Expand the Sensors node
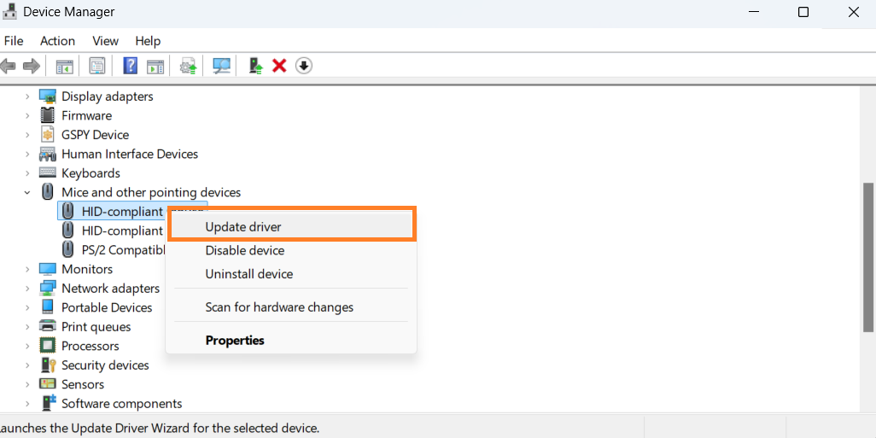The image size is (876, 438). point(26,384)
